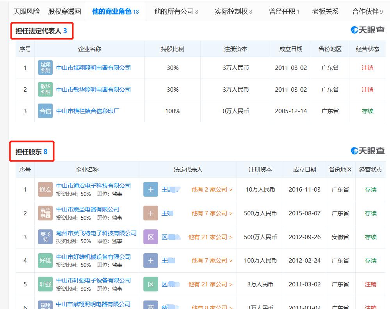
Task: Click the 合信 green logo icon
Action: 45,111
